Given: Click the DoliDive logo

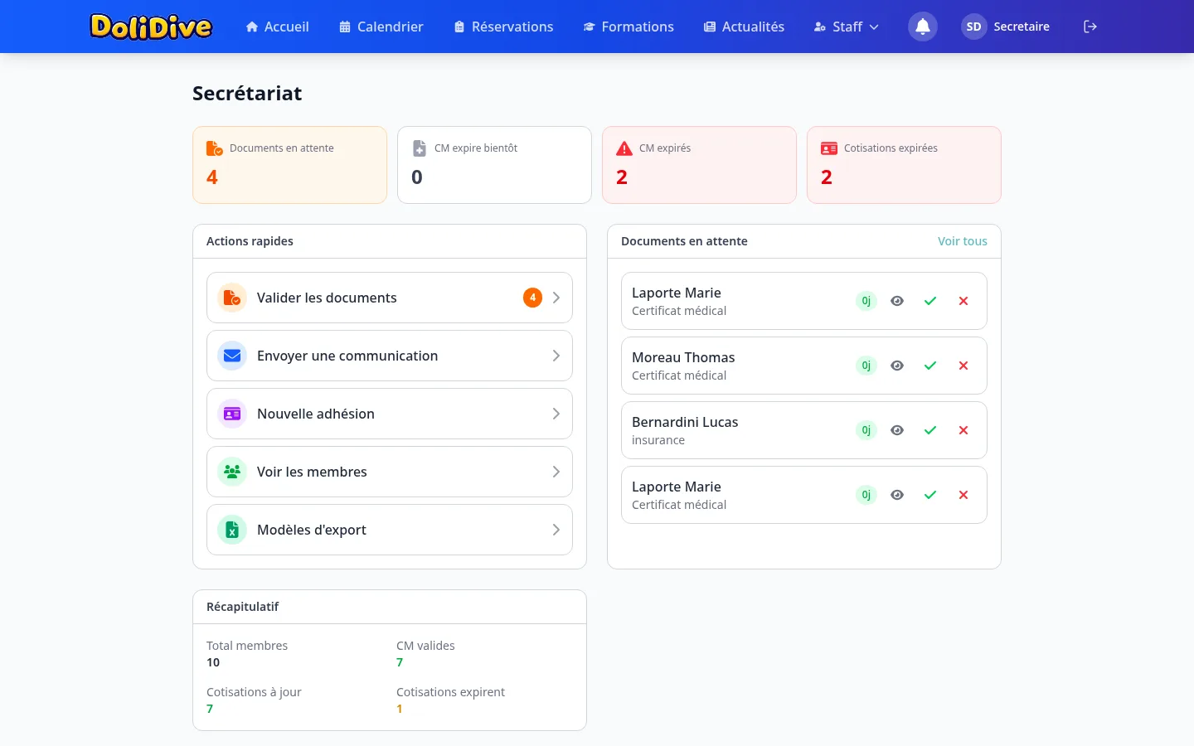Looking at the screenshot, I should (x=151, y=27).
